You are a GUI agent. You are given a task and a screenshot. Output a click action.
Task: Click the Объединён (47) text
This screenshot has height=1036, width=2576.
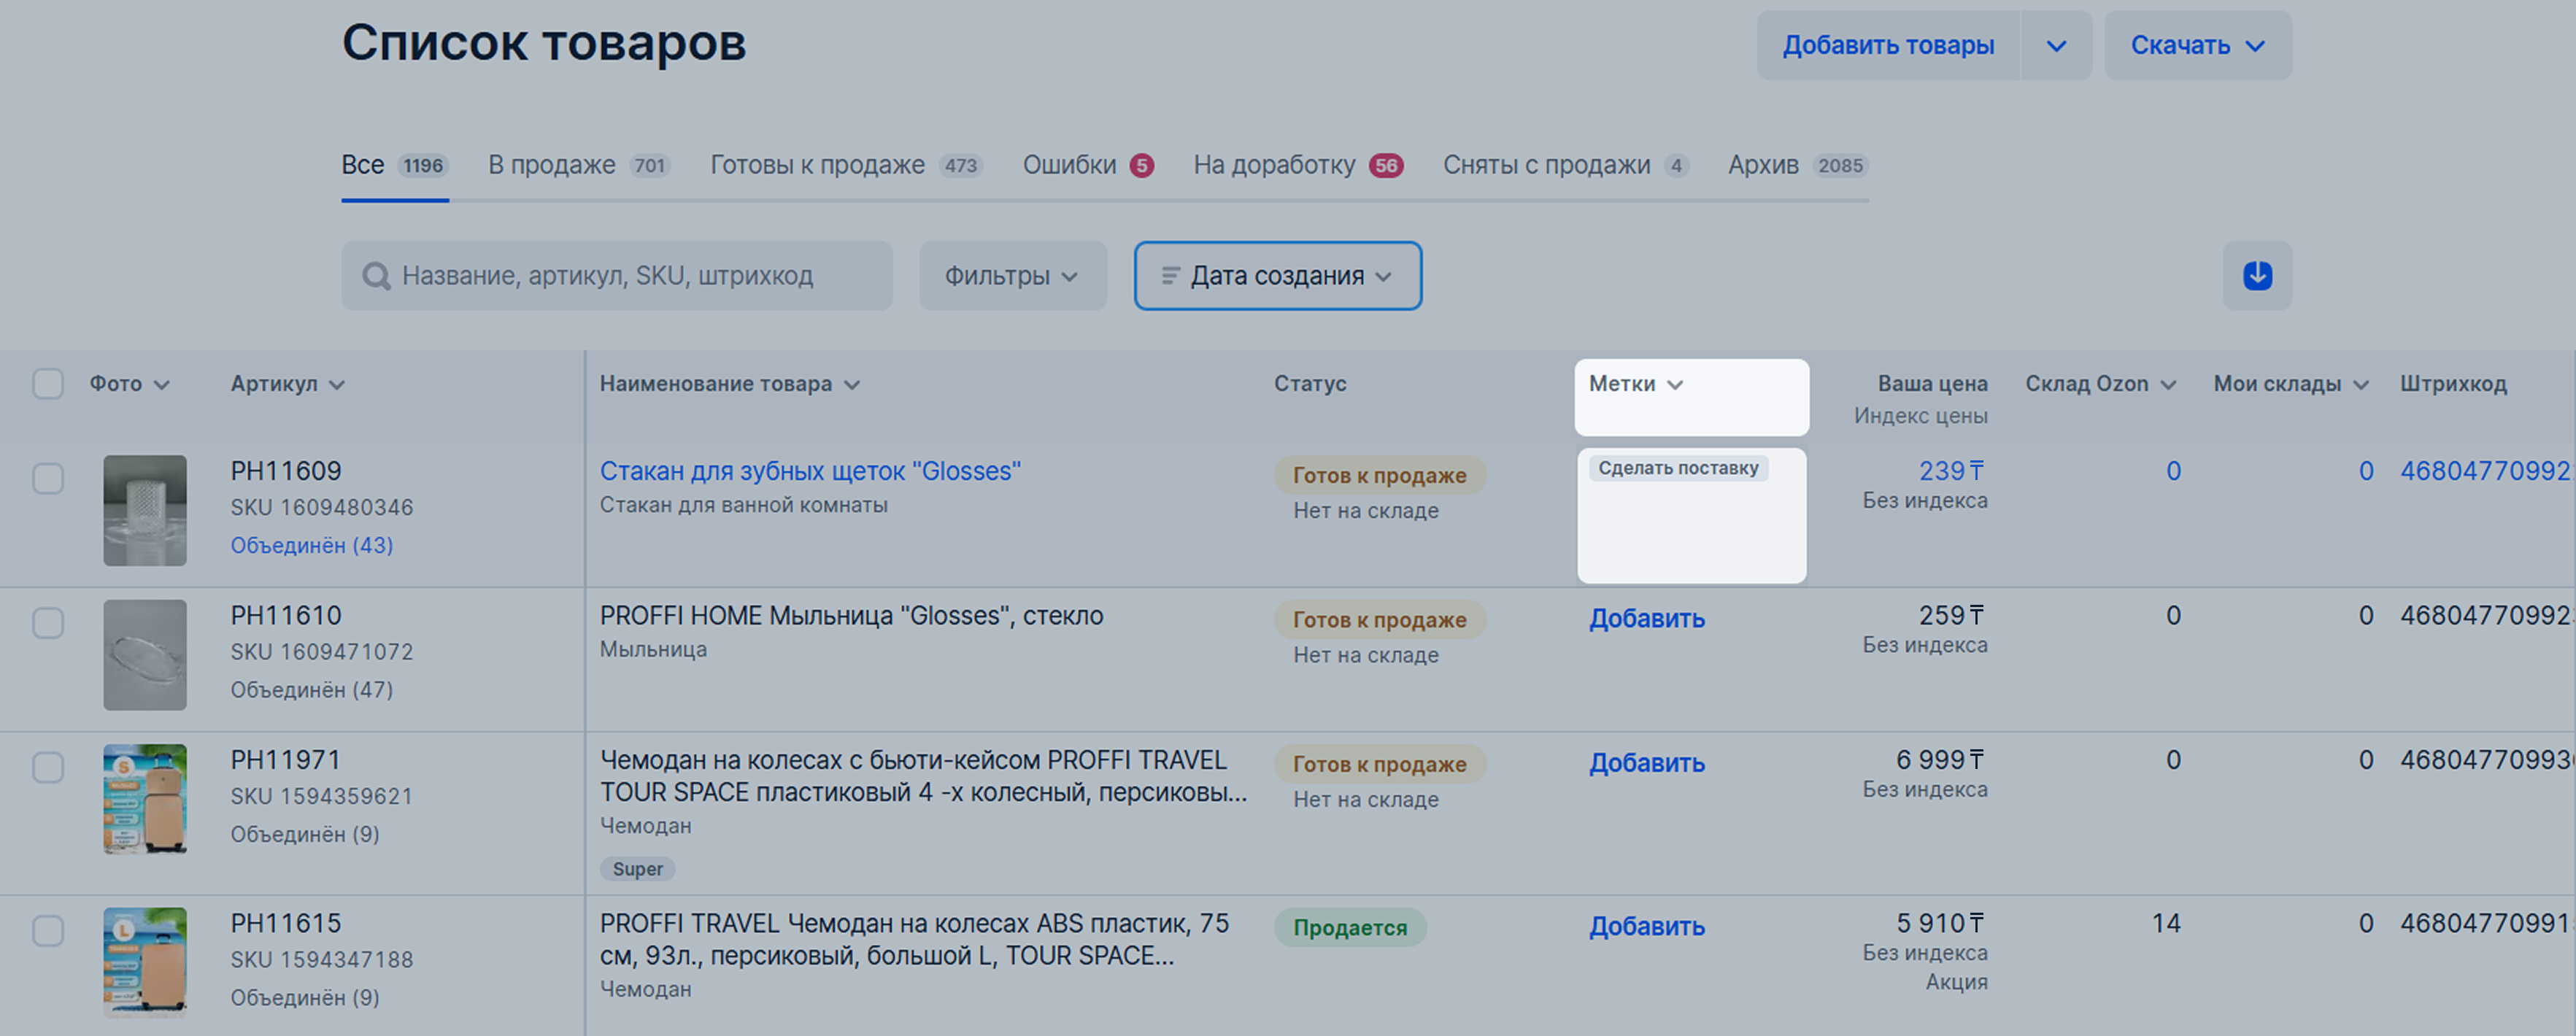pyautogui.click(x=312, y=690)
